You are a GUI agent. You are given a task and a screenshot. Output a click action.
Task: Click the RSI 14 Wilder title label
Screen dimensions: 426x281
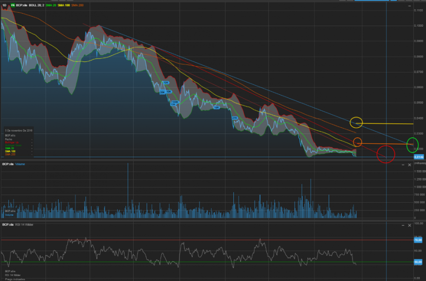pos(24,224)
